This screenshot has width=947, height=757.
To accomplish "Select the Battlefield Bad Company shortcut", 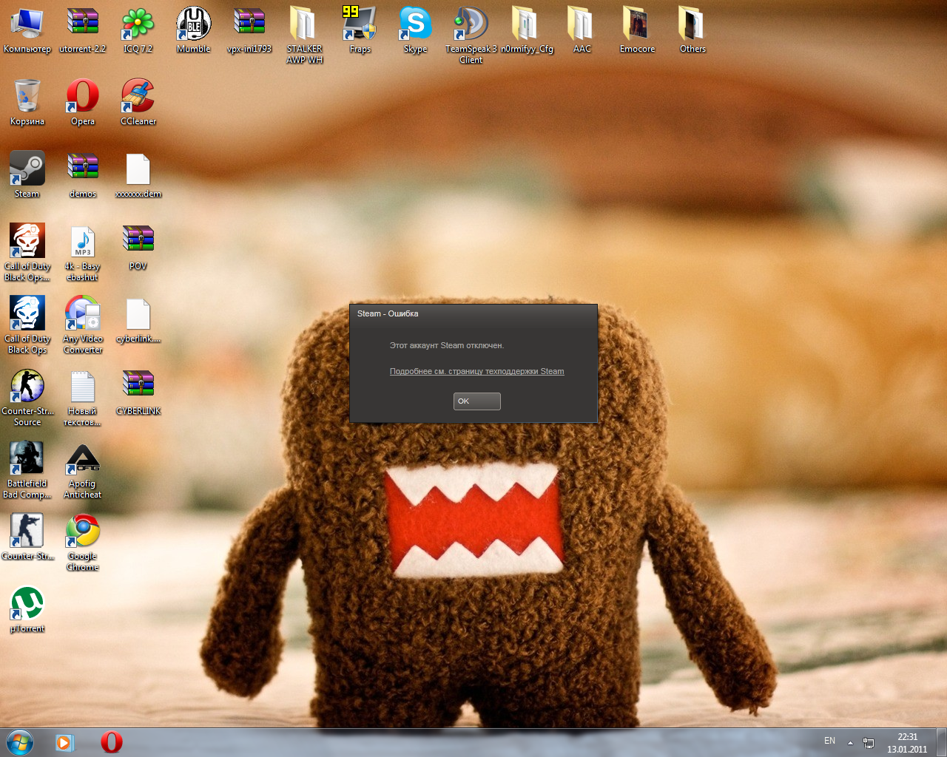I will (x=27, y=470).
